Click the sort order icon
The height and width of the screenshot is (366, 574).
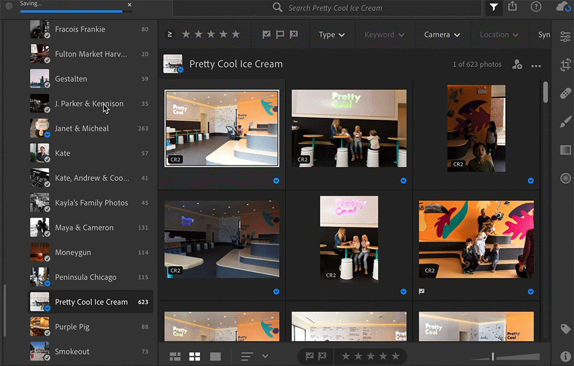pos(247,356)
